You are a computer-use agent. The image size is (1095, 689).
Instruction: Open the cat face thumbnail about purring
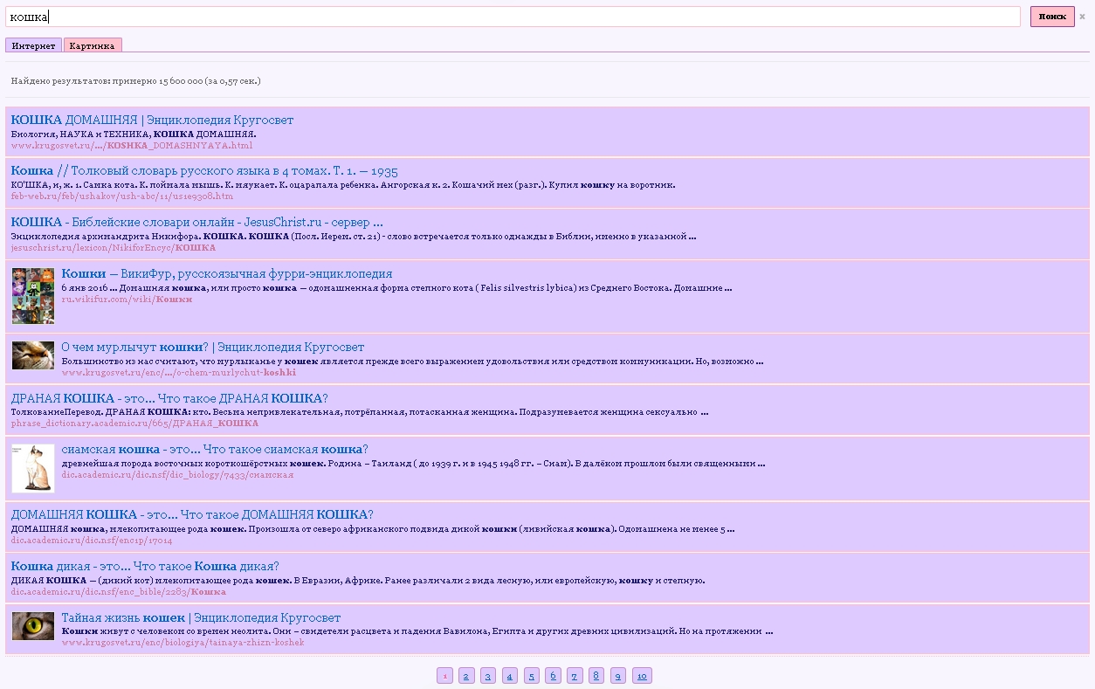point(33,355)
